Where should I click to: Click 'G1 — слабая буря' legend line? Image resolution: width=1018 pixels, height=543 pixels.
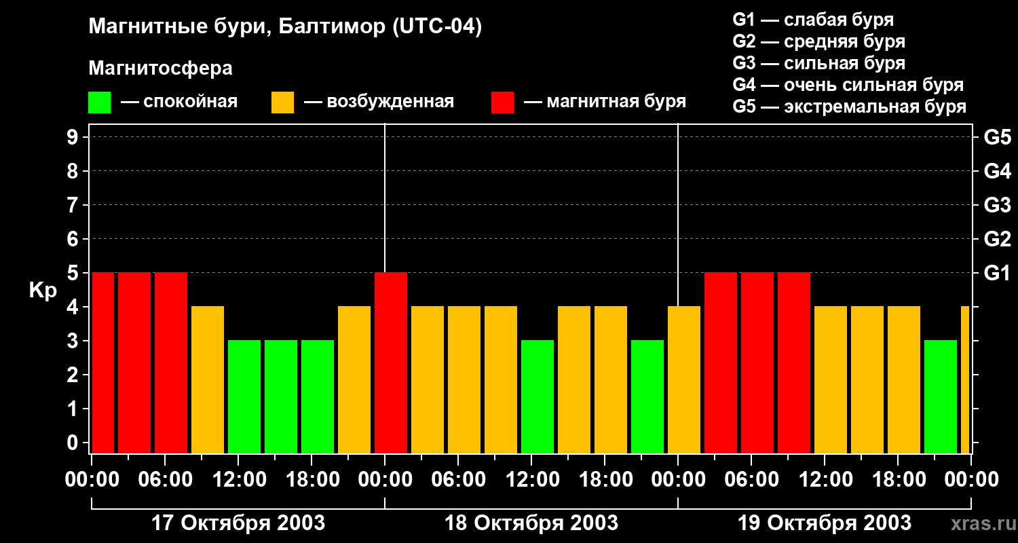813,20
